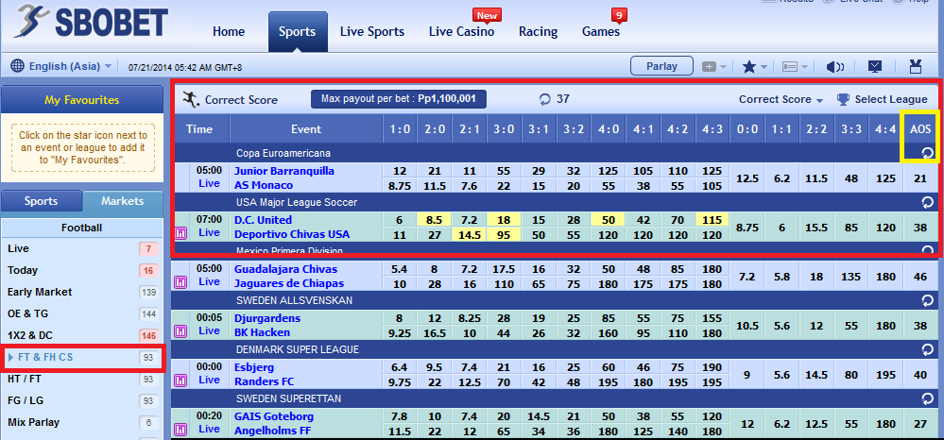Select Esbjerg match 0:0 odds 9

pos(747,375)
